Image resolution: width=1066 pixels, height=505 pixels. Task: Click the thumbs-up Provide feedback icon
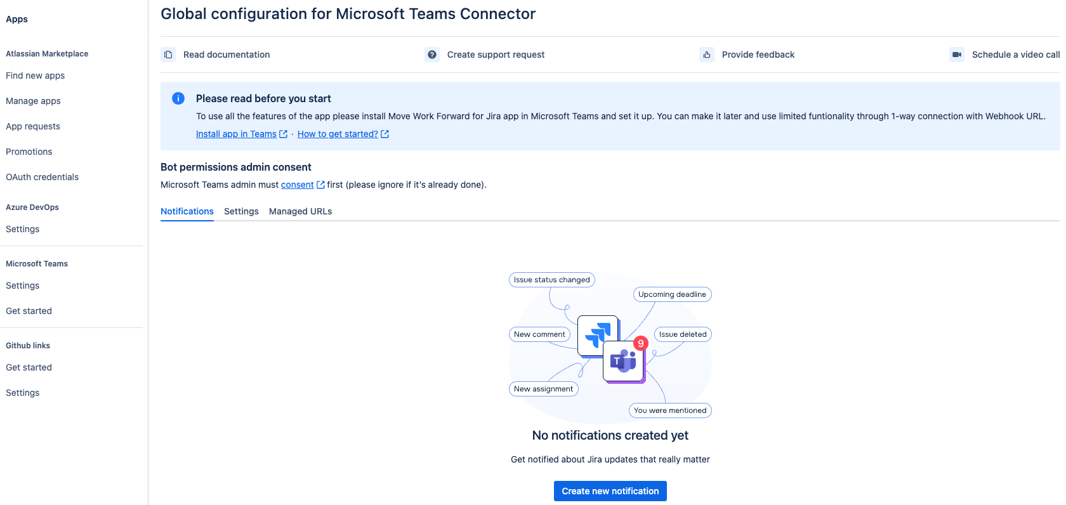(707, 55)
